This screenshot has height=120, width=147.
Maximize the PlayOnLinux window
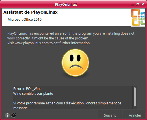138,4
